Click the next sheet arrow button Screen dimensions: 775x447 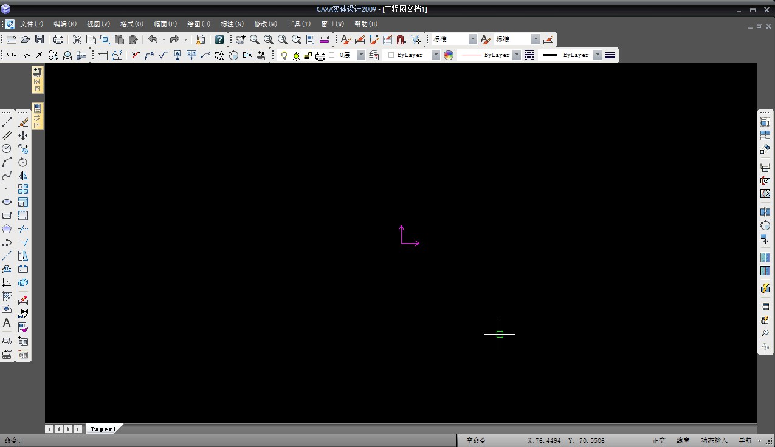tap(69, 429)
